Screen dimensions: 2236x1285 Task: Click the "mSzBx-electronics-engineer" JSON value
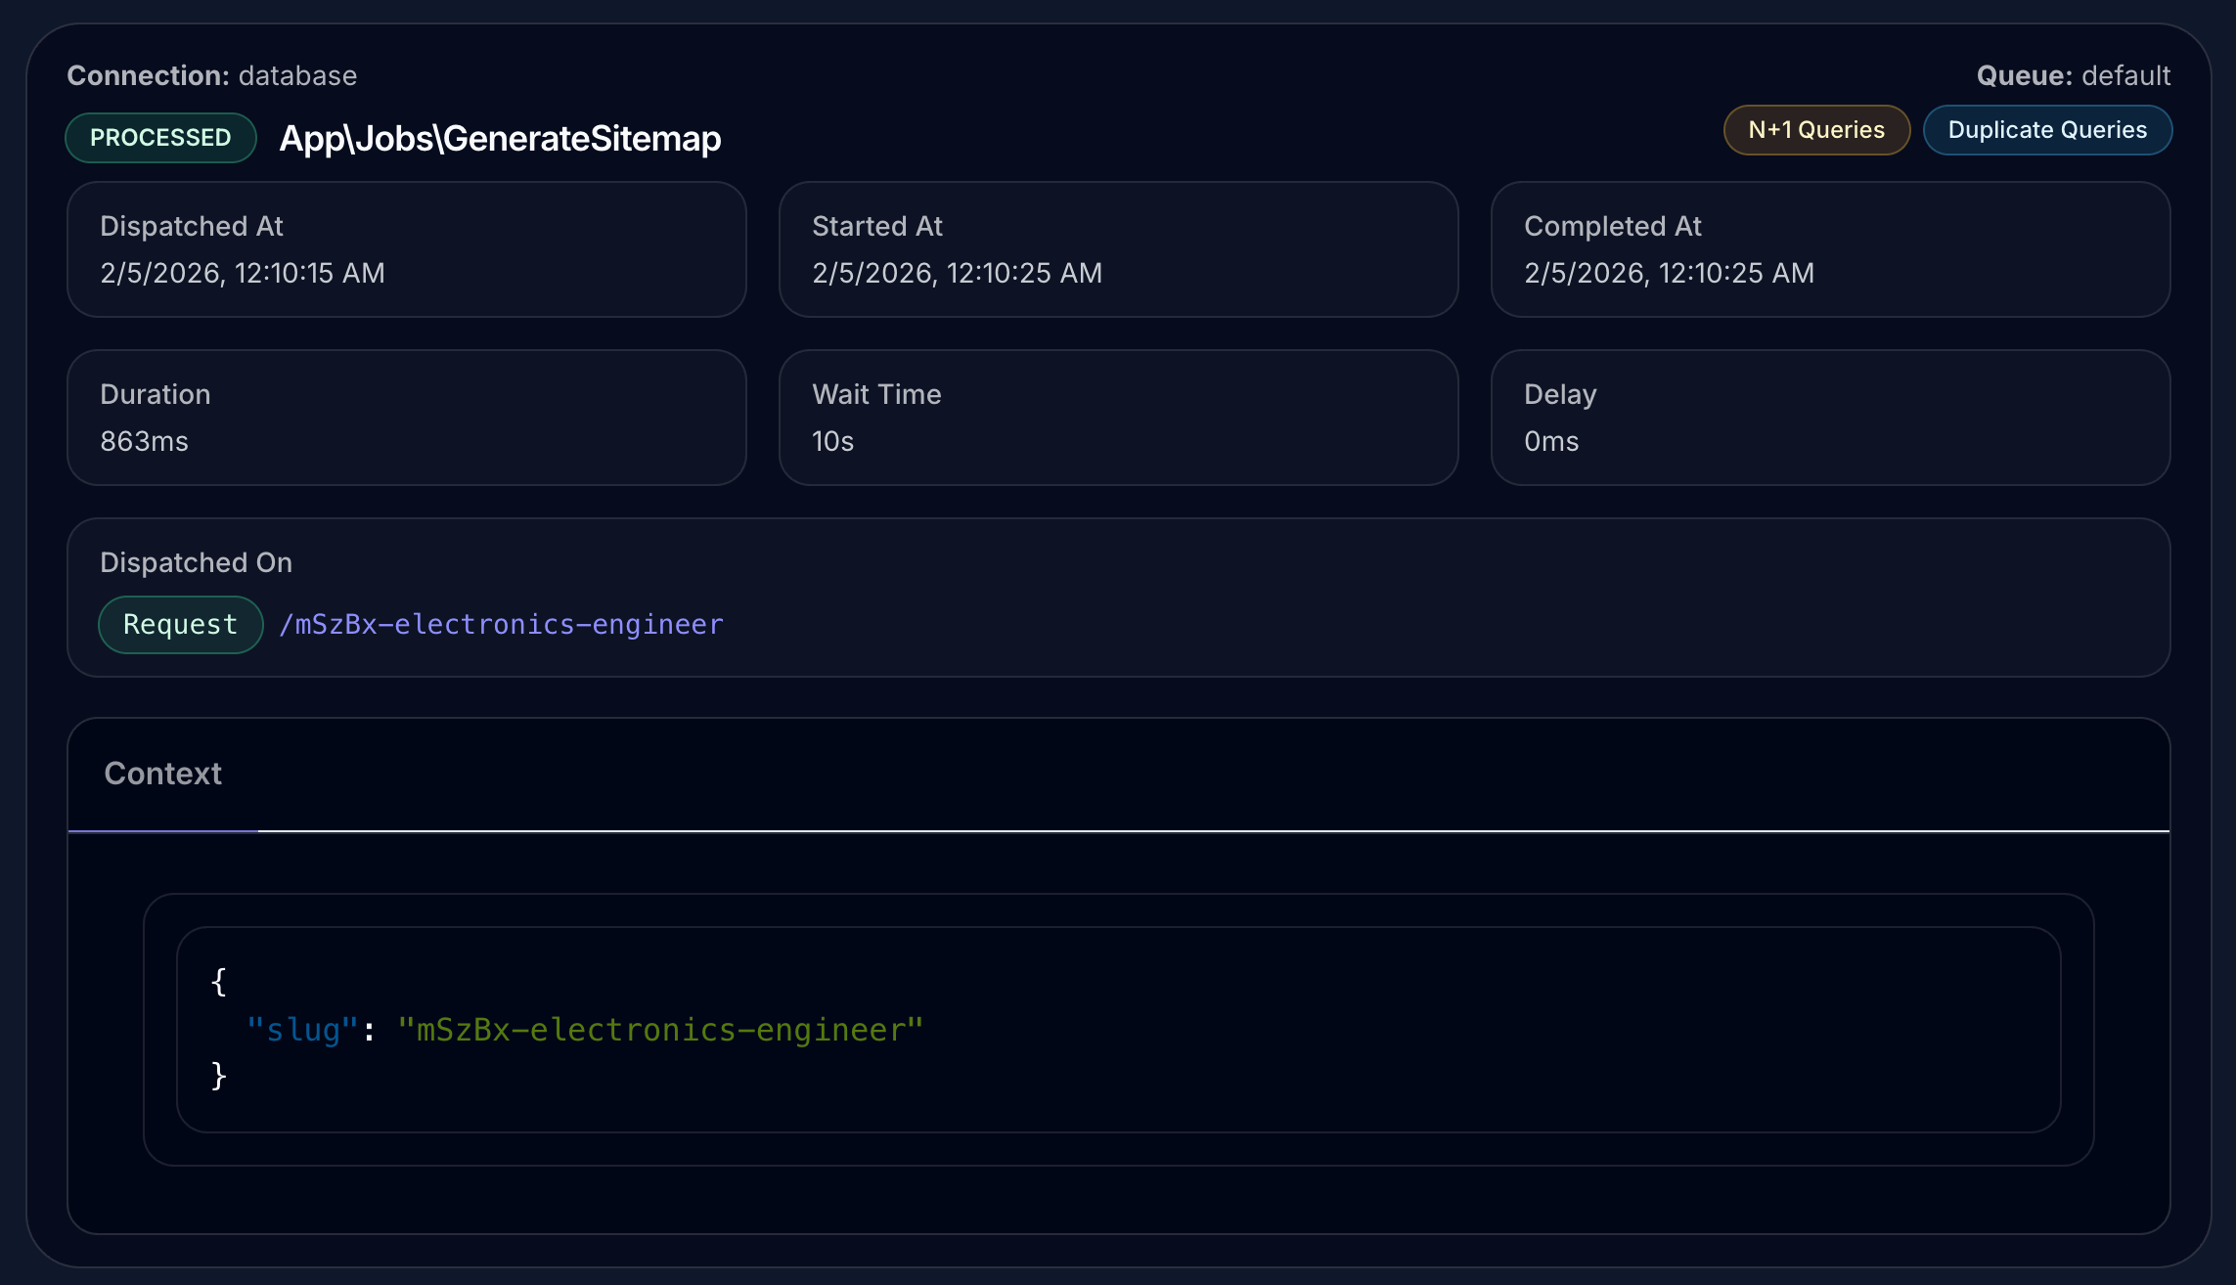coord(660,1030)
